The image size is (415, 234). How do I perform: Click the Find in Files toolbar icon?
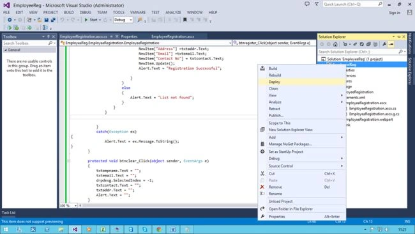tap(139, 20)
